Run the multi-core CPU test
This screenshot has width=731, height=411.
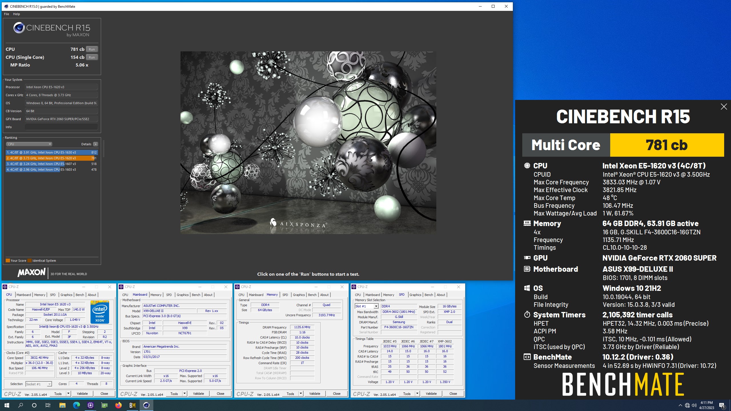point(92,49)
